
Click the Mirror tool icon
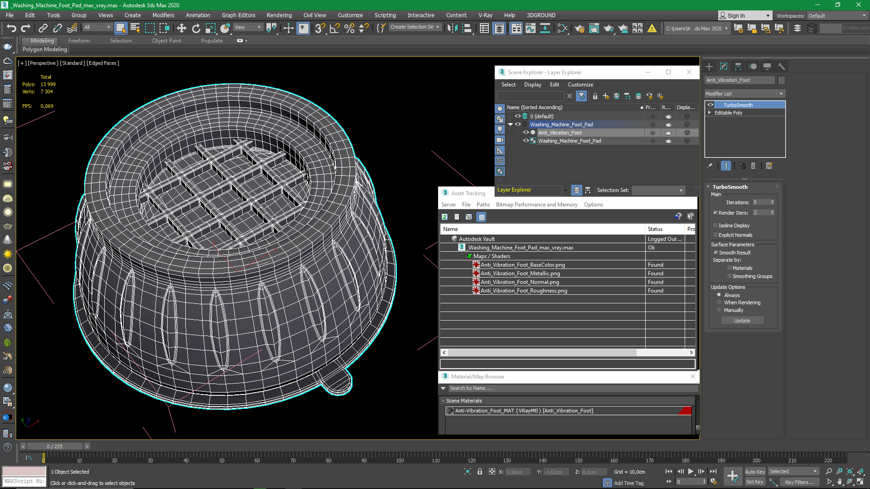click(x=452, y=29)
